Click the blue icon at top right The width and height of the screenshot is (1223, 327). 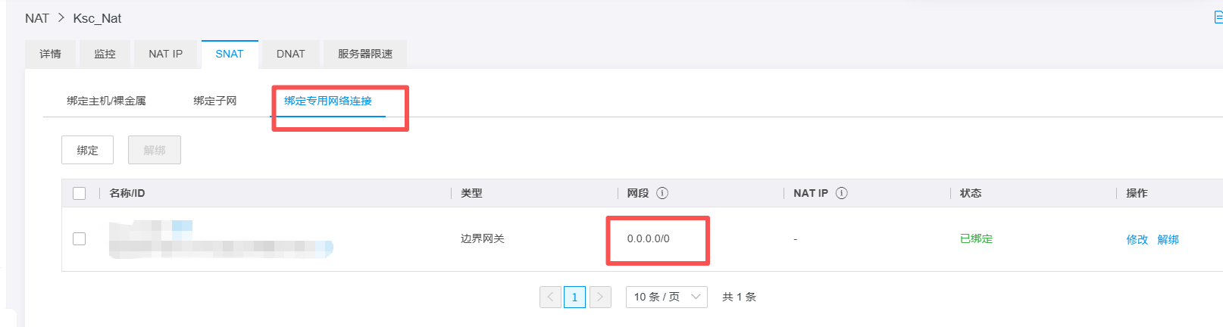1218,17
